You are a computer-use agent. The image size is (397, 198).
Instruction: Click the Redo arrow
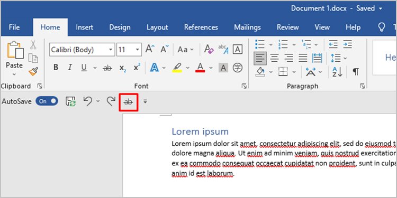pyautogui.click(x=111, y=101)
